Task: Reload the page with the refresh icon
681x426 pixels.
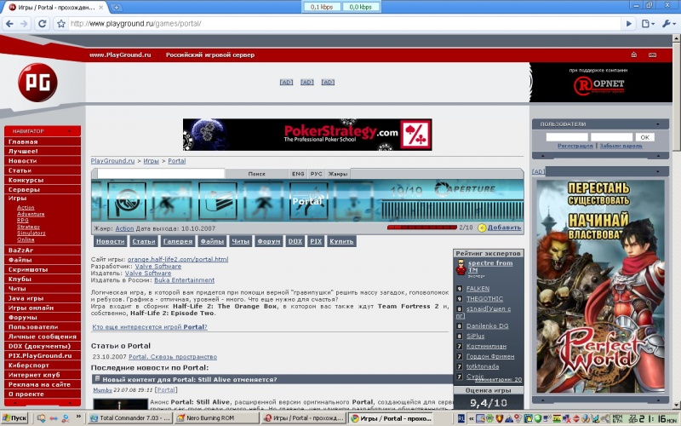Action: pos(41,23)
